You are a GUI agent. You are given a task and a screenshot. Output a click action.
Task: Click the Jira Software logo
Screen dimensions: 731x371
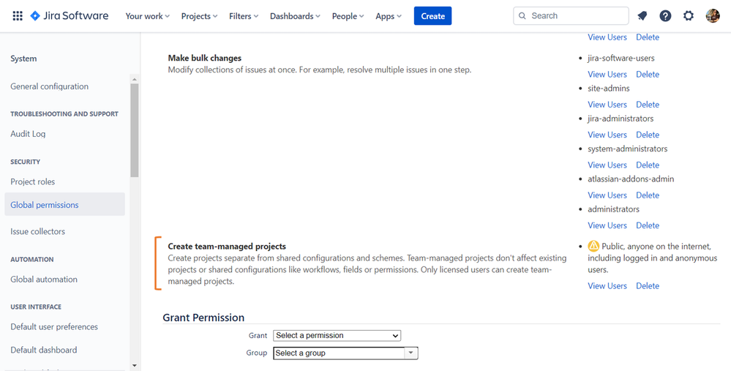[x=69, y=16]
